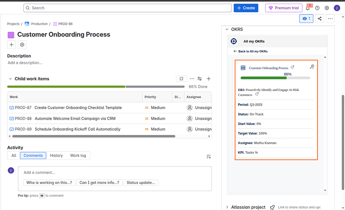
Task: Select the Comments activity tab
Action: (33, 155)
